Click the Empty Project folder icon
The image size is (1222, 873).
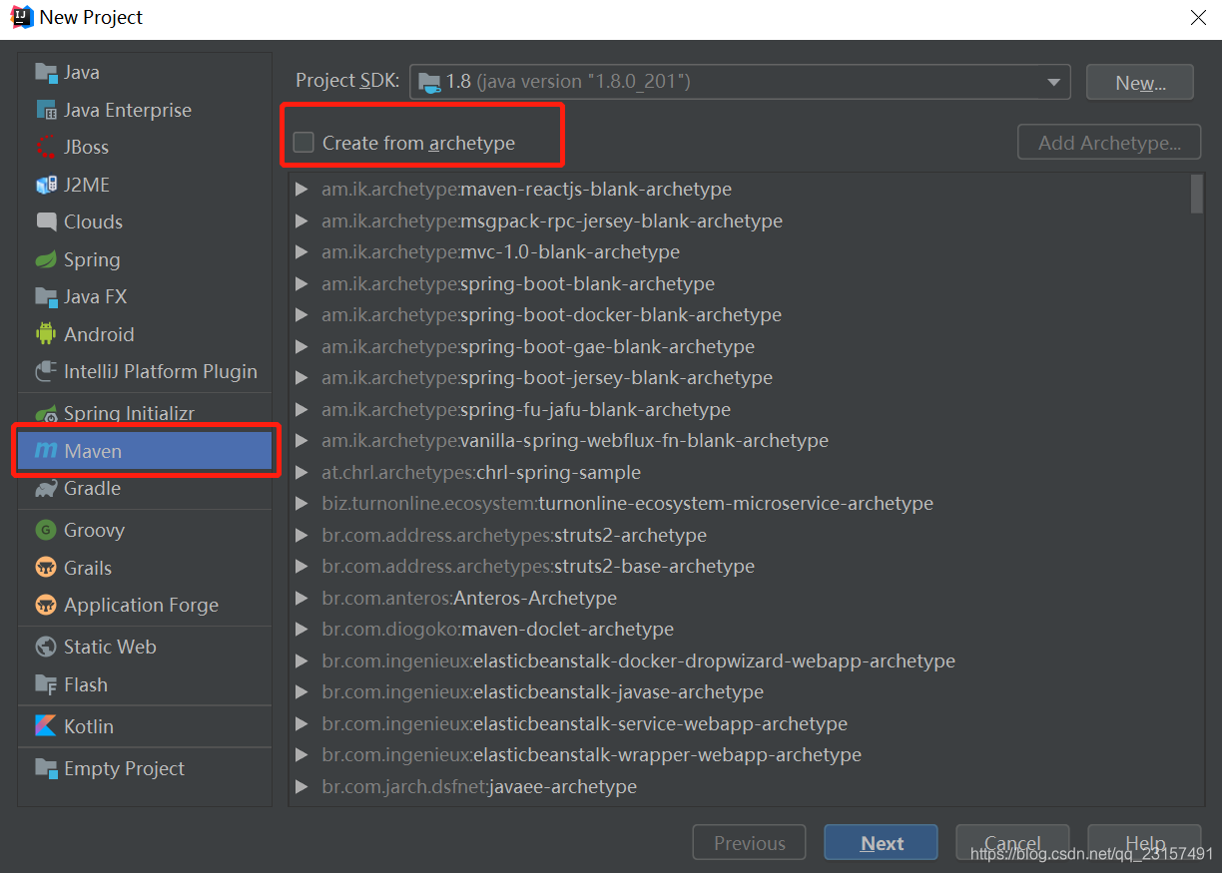tap(46, 768)
